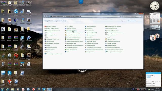Open Диспетчер Realtek HD item
The image size is (162, 91).
pos(91,33)
